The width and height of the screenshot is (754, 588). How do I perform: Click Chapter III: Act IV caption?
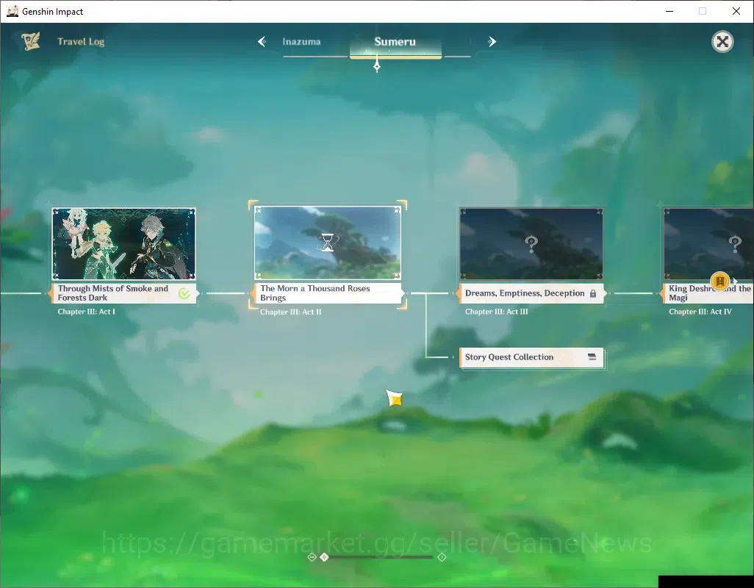(x=700, y=312)
